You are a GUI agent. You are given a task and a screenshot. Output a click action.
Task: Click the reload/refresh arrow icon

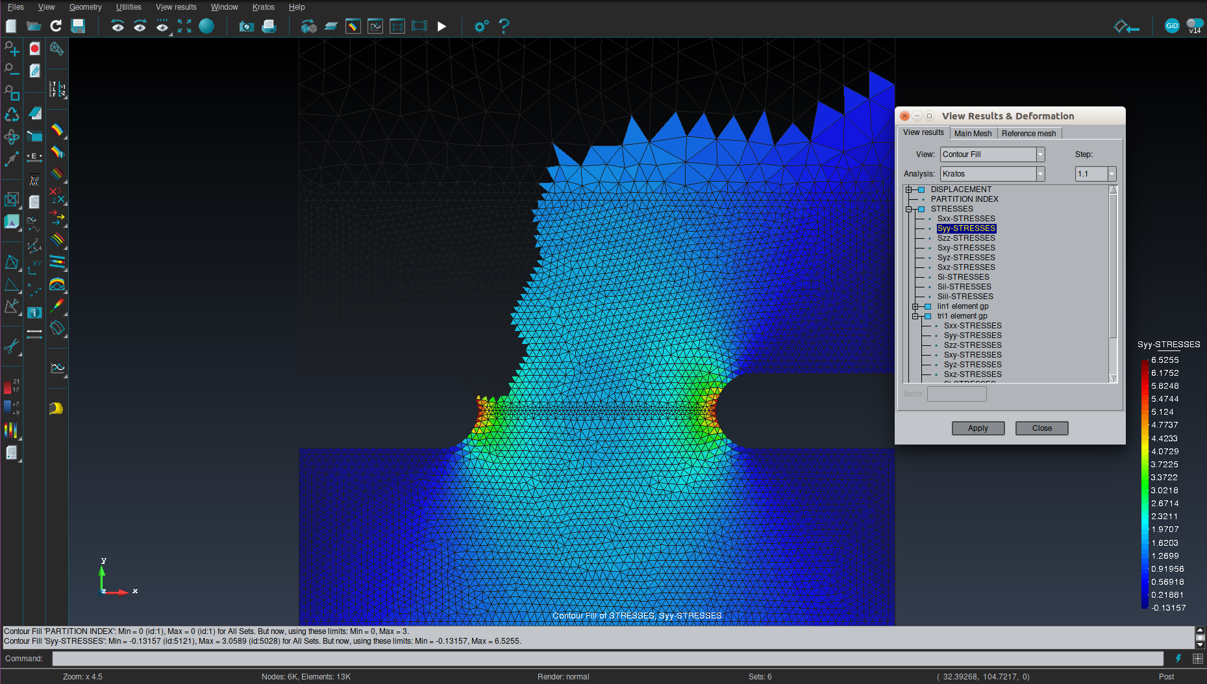[x=56, y=26]
